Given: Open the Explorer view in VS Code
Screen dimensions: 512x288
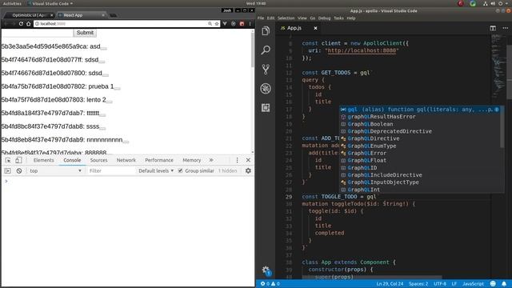Looking at the screenshot, I should point(266,31).
